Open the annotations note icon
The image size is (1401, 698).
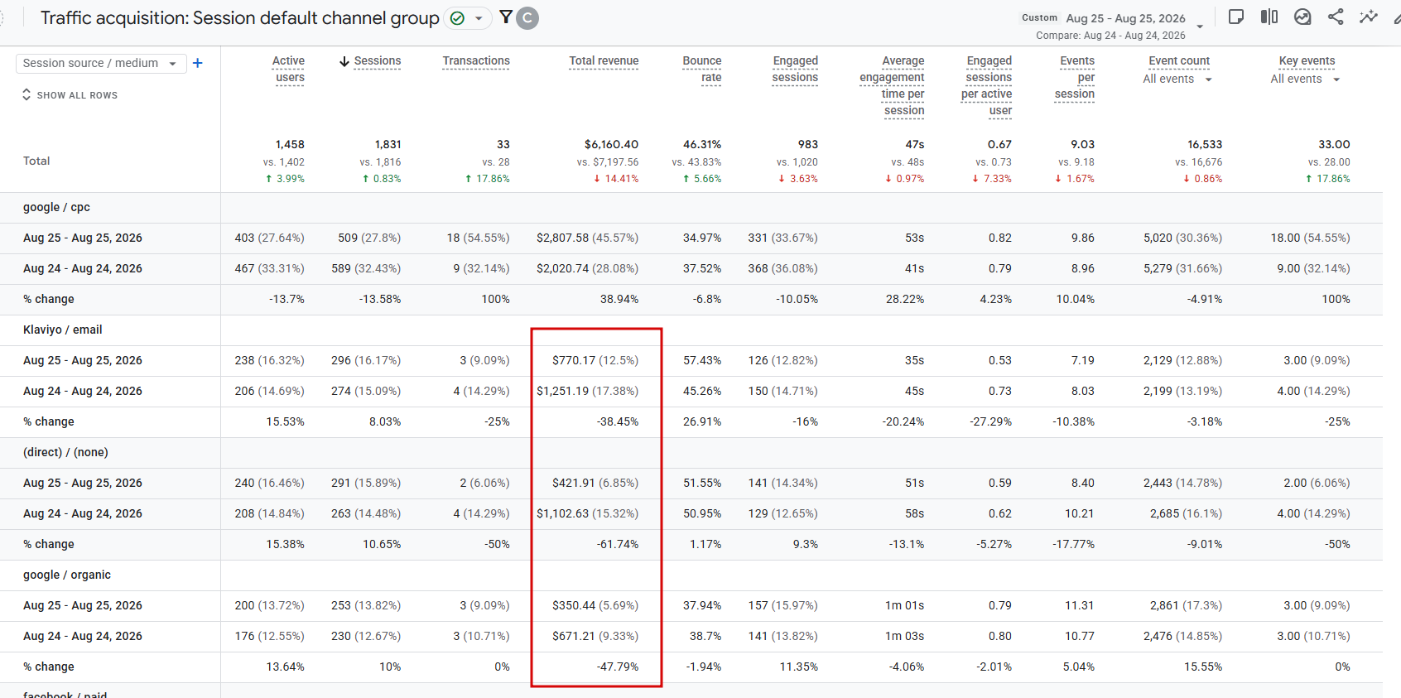(x=1236, y=17)
